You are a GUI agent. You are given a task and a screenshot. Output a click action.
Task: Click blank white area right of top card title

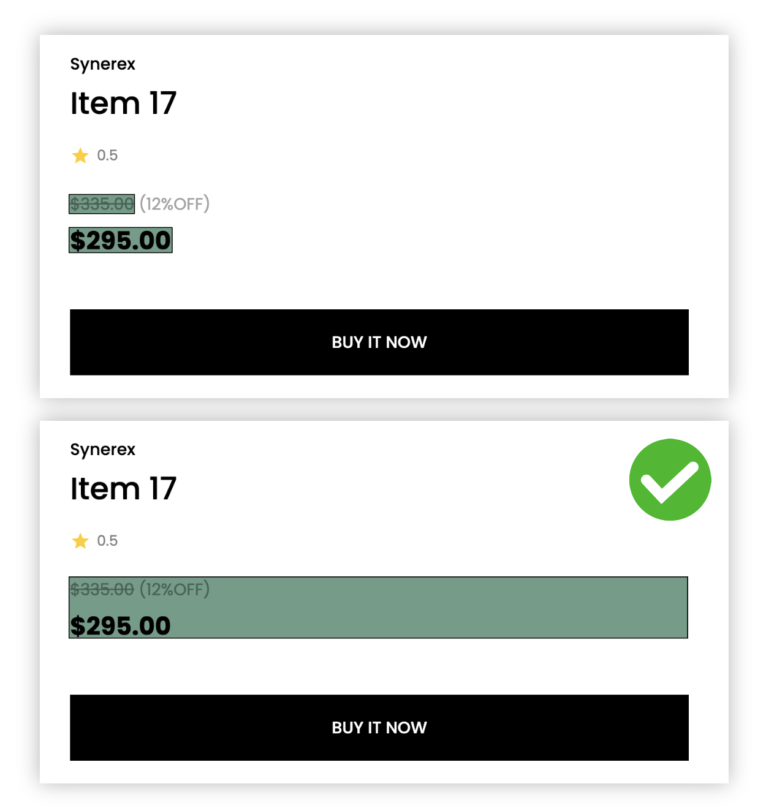click(x=429, y=103)
